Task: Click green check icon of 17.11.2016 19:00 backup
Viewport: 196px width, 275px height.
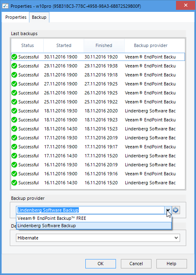Action: click(14, 147)
